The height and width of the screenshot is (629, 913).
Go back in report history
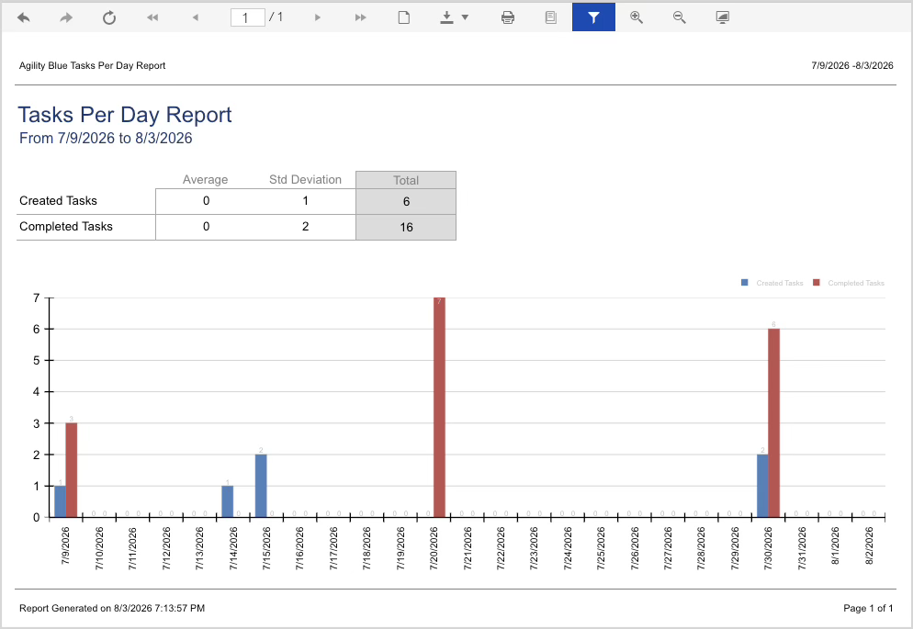click(23, 17)
